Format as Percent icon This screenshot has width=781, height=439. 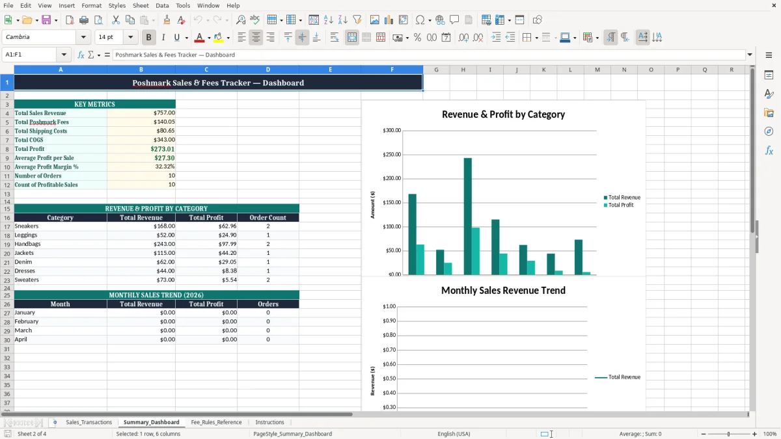[417, 38]
